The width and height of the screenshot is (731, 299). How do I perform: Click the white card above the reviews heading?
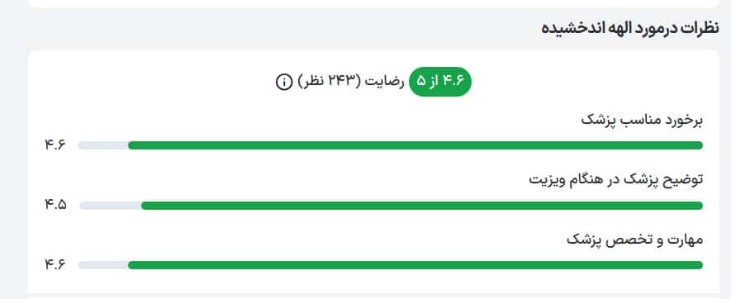coord(373,3)
